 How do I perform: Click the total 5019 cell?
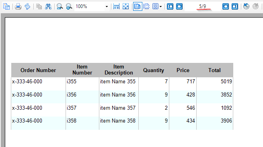215,84
